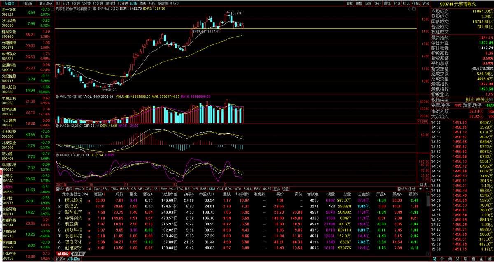
Task: Click the -自选 remove from watchlist button
Action: 415,3
